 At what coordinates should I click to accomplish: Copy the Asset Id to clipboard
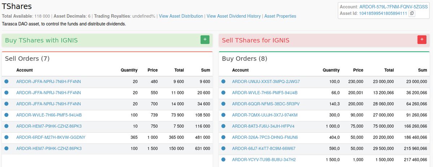[x=412, y=13]
